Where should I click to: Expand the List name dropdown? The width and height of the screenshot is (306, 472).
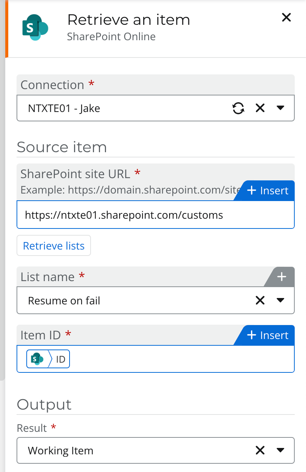280,300
